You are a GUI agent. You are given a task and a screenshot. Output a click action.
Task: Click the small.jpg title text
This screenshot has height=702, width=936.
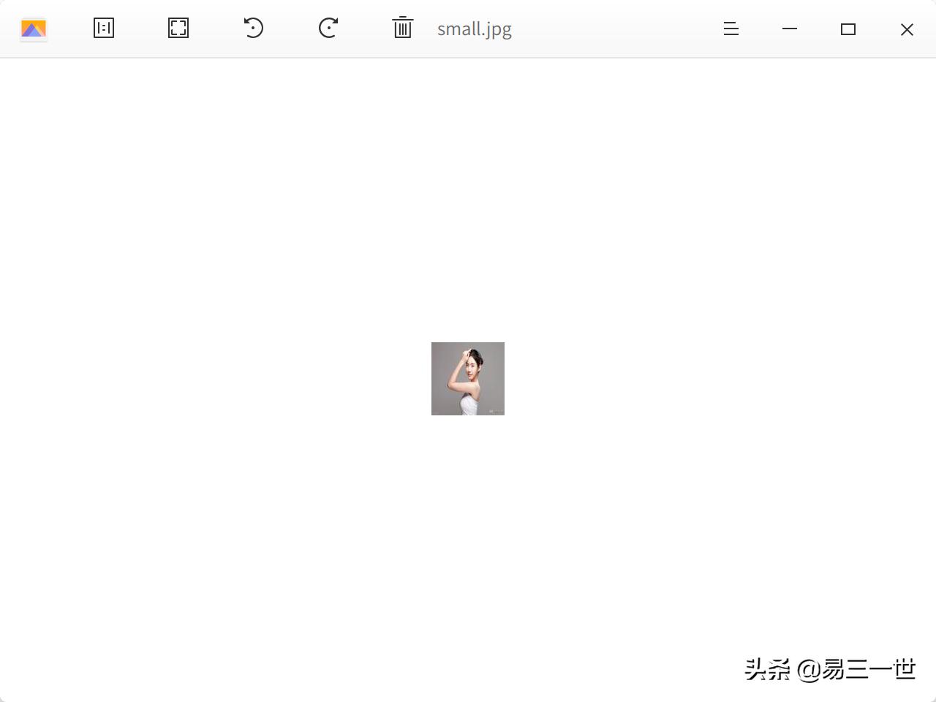(x=473, y=29)
